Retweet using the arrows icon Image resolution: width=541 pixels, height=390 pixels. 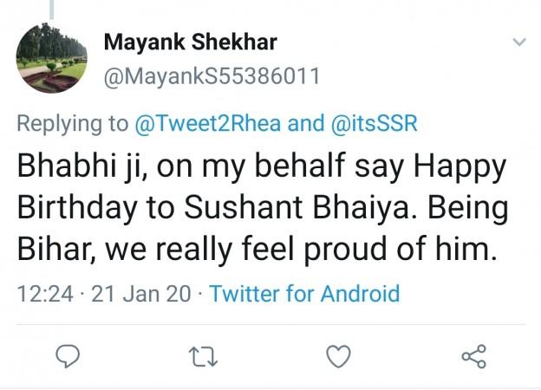203,356
